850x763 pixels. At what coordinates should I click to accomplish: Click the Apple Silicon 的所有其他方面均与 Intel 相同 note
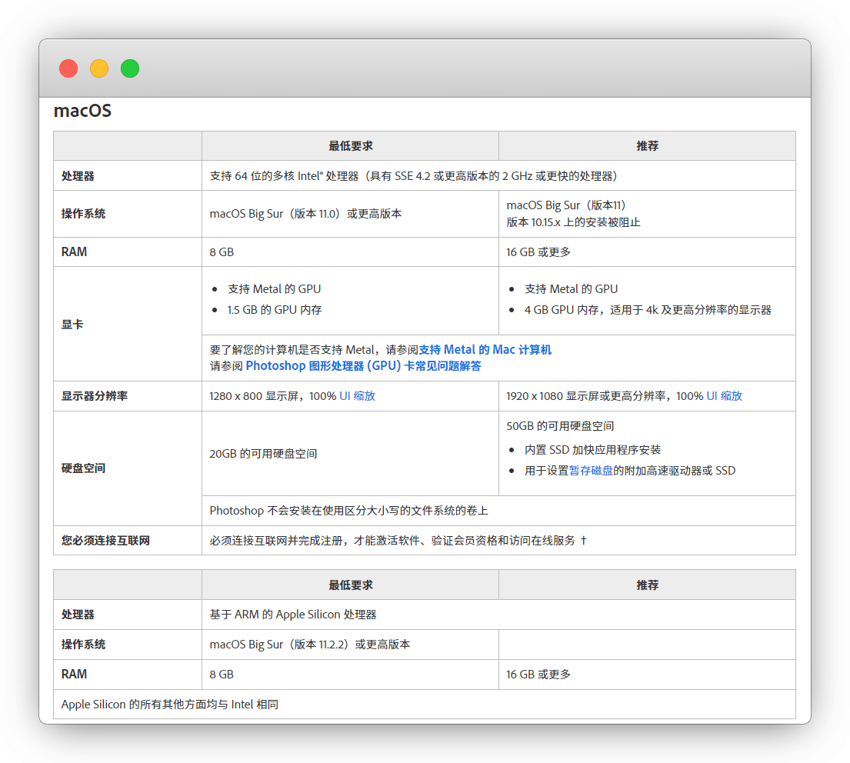pyautogui.click(x=169, y=704)
